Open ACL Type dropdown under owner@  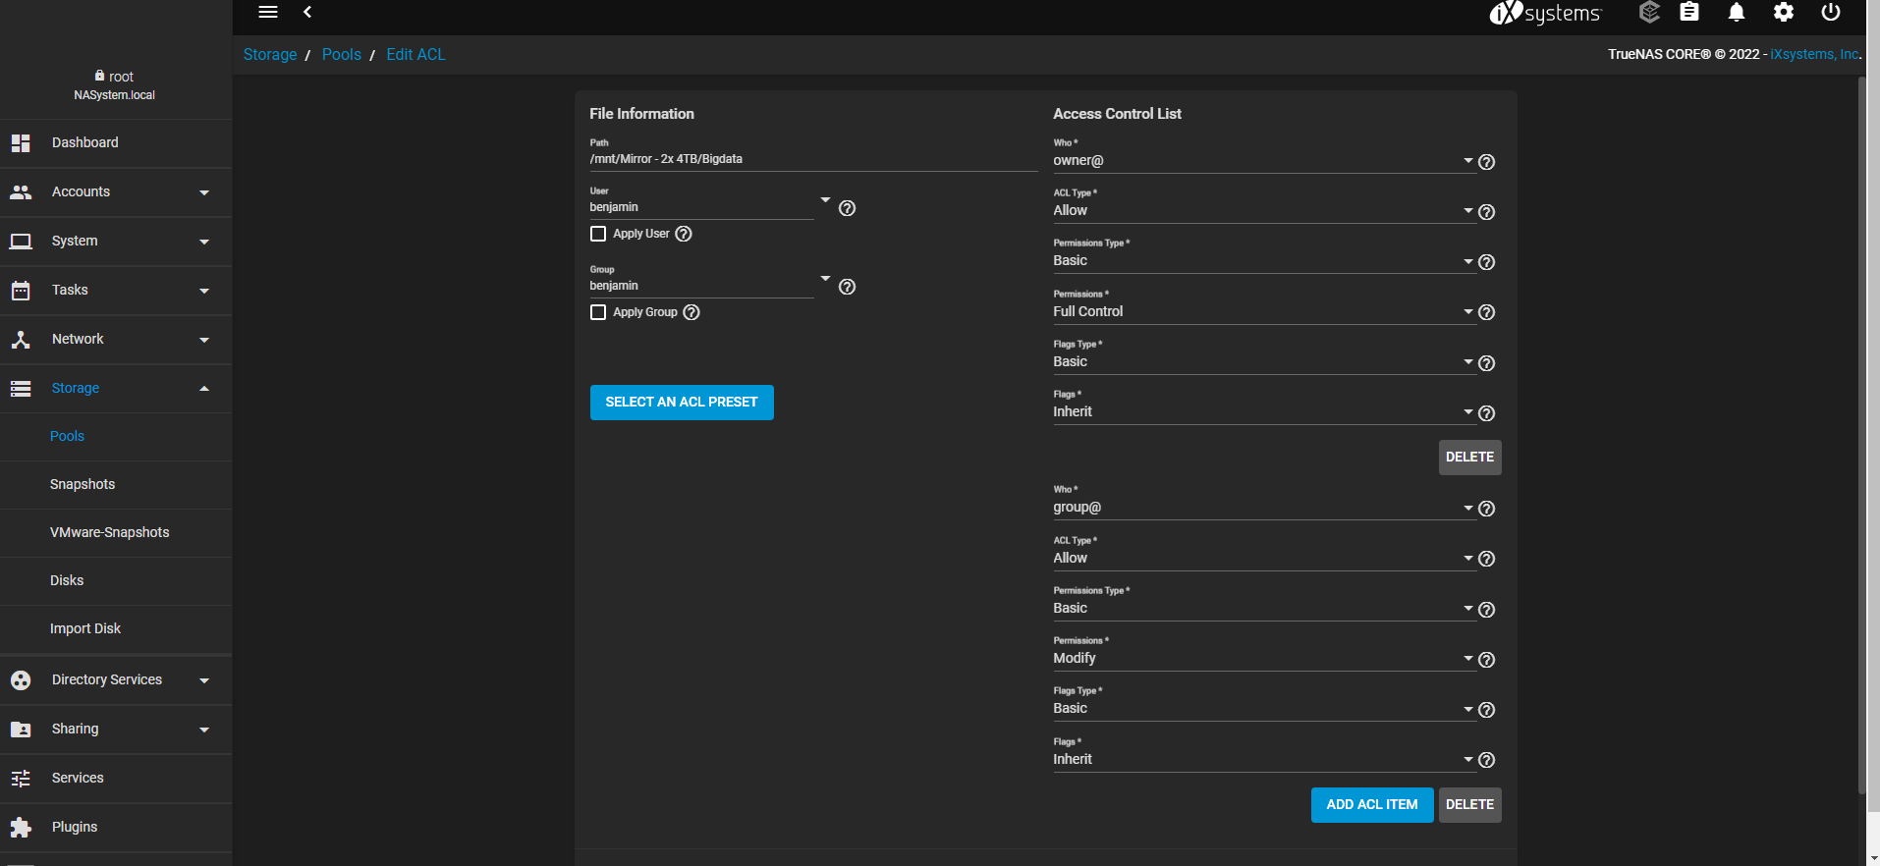click(x=1263, y=210)
